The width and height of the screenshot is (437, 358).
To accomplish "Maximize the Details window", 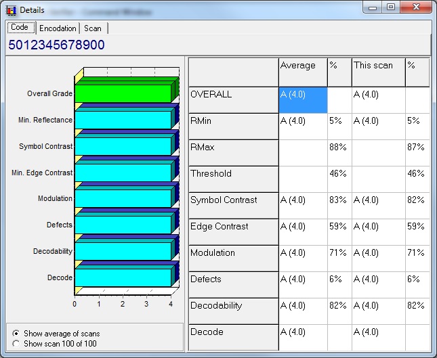I will (391, 7).
